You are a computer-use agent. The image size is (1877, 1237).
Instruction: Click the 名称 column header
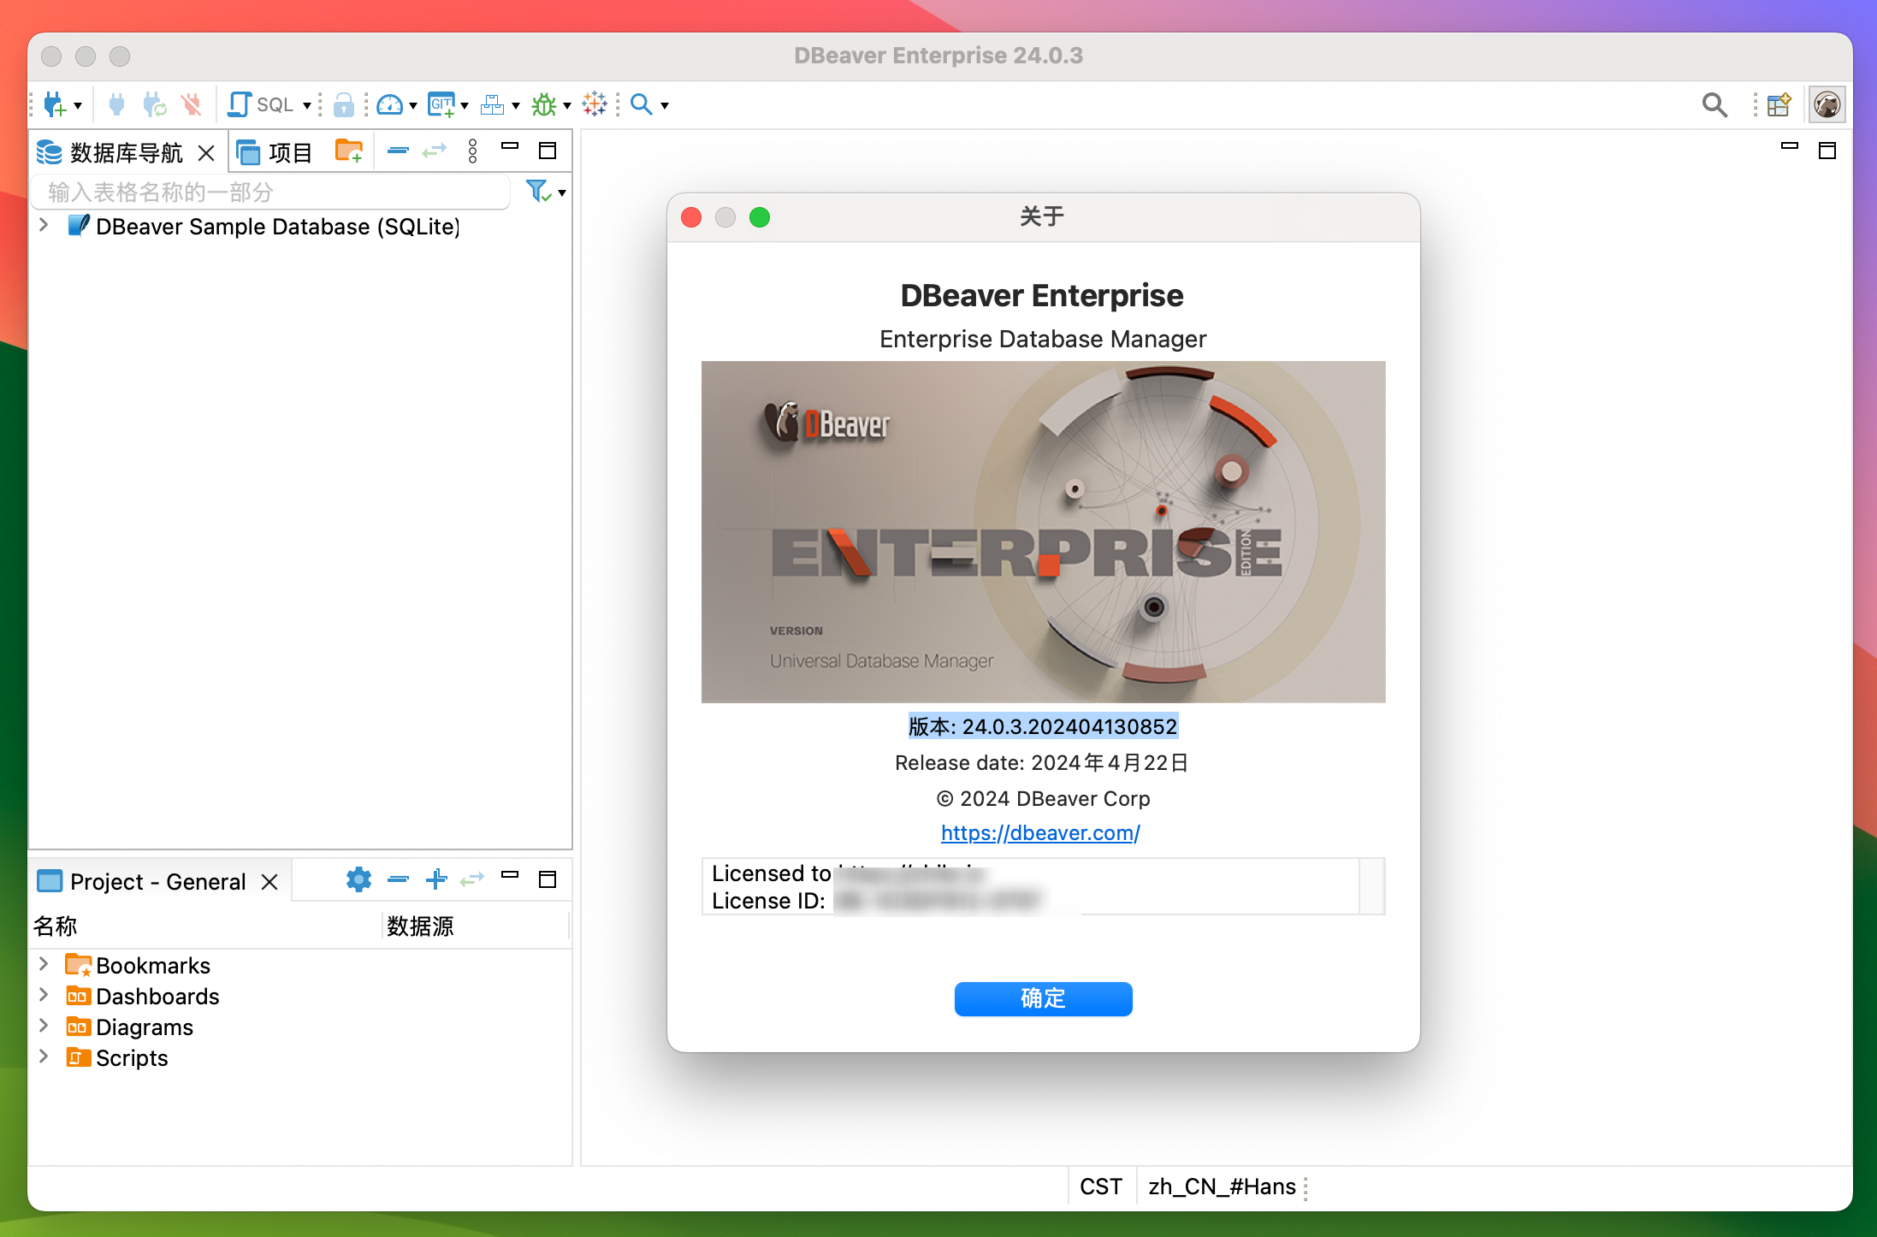pyautogui.click(x=206, y=926)
